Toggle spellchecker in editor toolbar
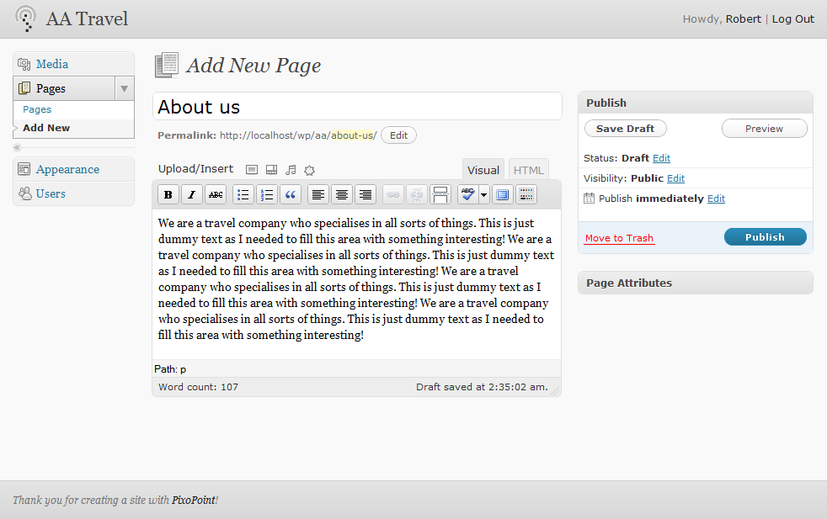Screen dimensions: 827x519 coord(467,194)
